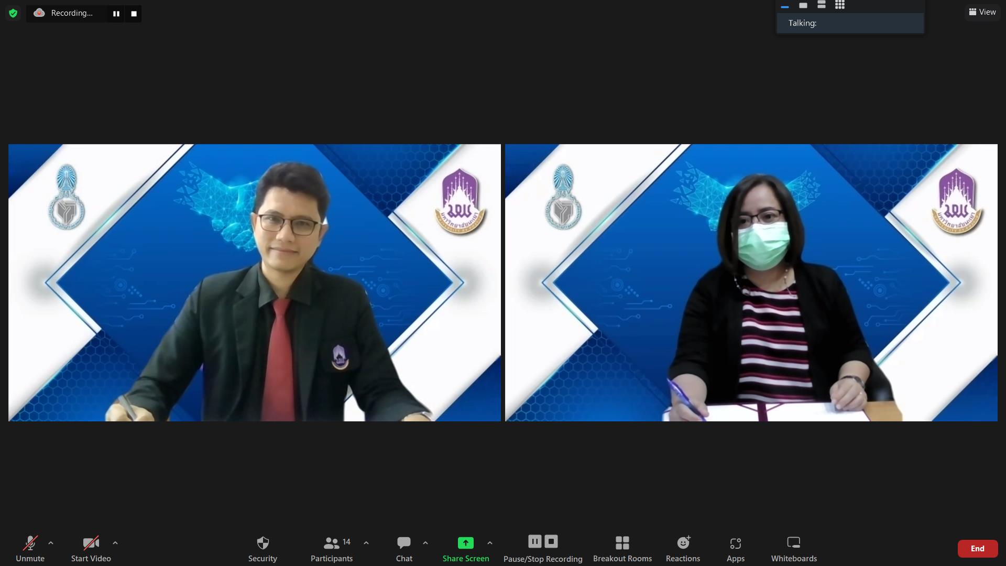Screen dimensions: 1006x566
Task: Expand the Share Screen options arrow
Action: [490, 543]
